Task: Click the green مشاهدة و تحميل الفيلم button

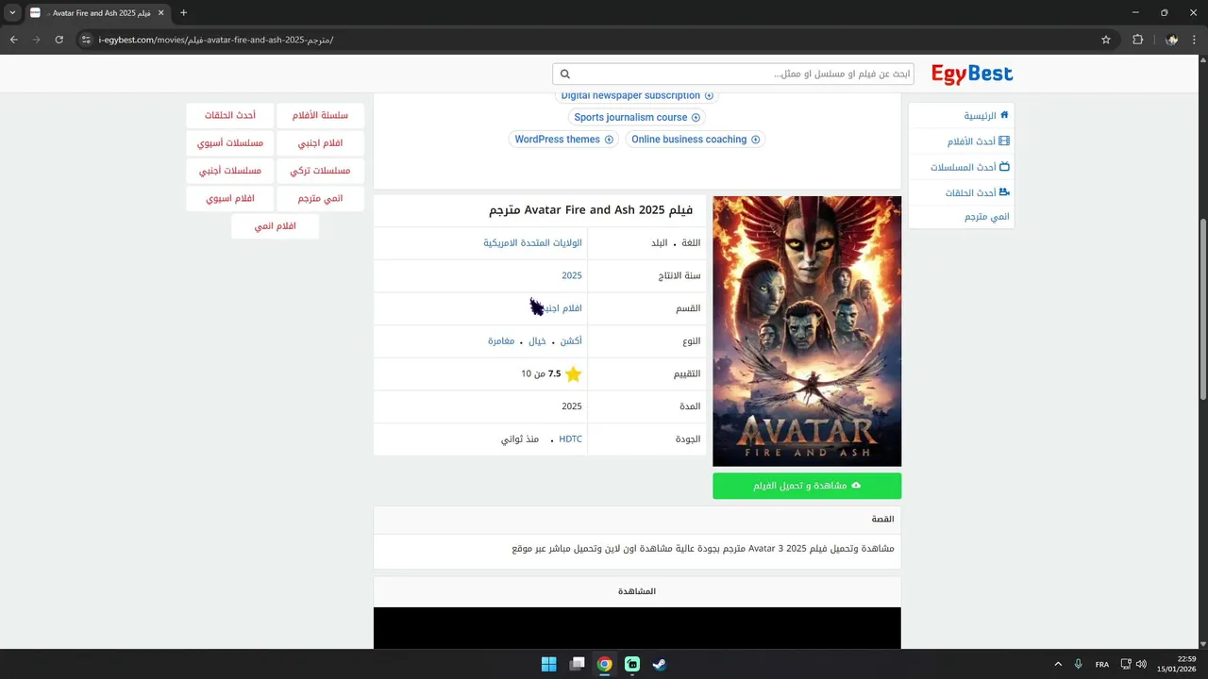Action: (807, 486)
